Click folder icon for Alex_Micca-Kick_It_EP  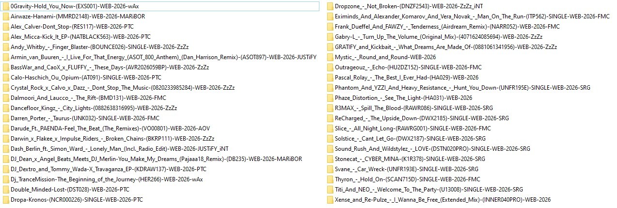pos(5,37)
